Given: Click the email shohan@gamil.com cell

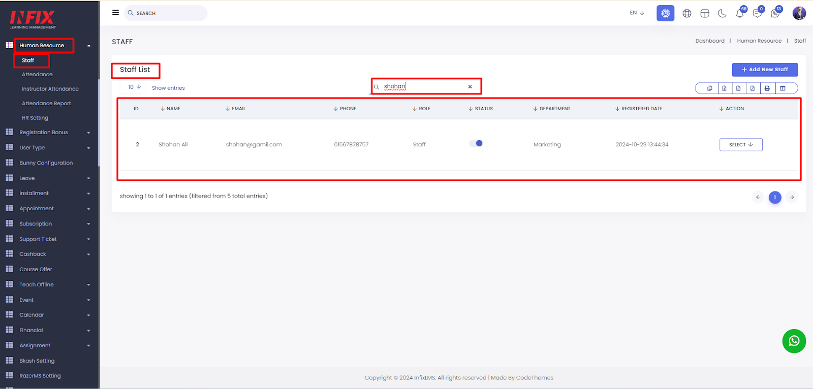Looking at the screenshot, I should (254, 145).
